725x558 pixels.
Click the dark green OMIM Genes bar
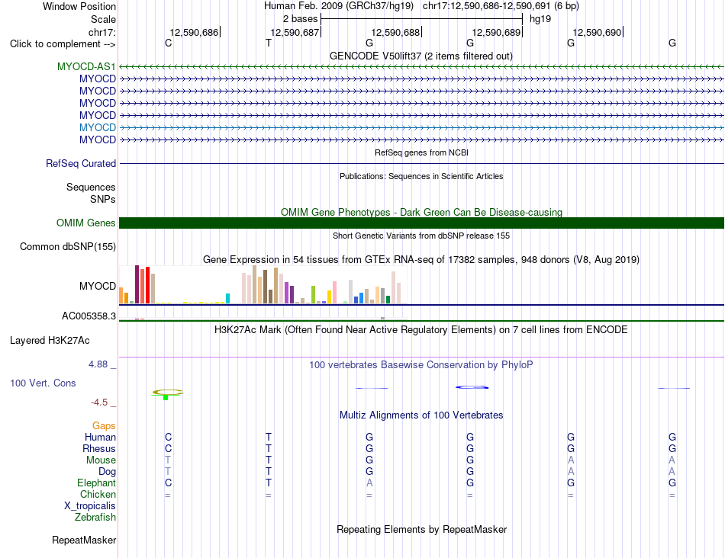pyautogui.click(x=421, y=223)
